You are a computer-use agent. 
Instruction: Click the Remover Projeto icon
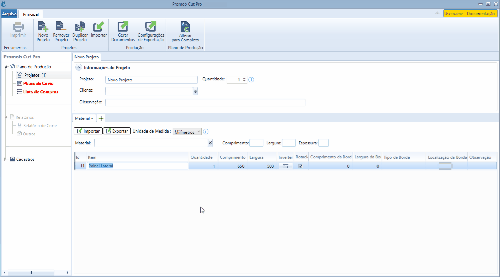[x=61, y=27]
